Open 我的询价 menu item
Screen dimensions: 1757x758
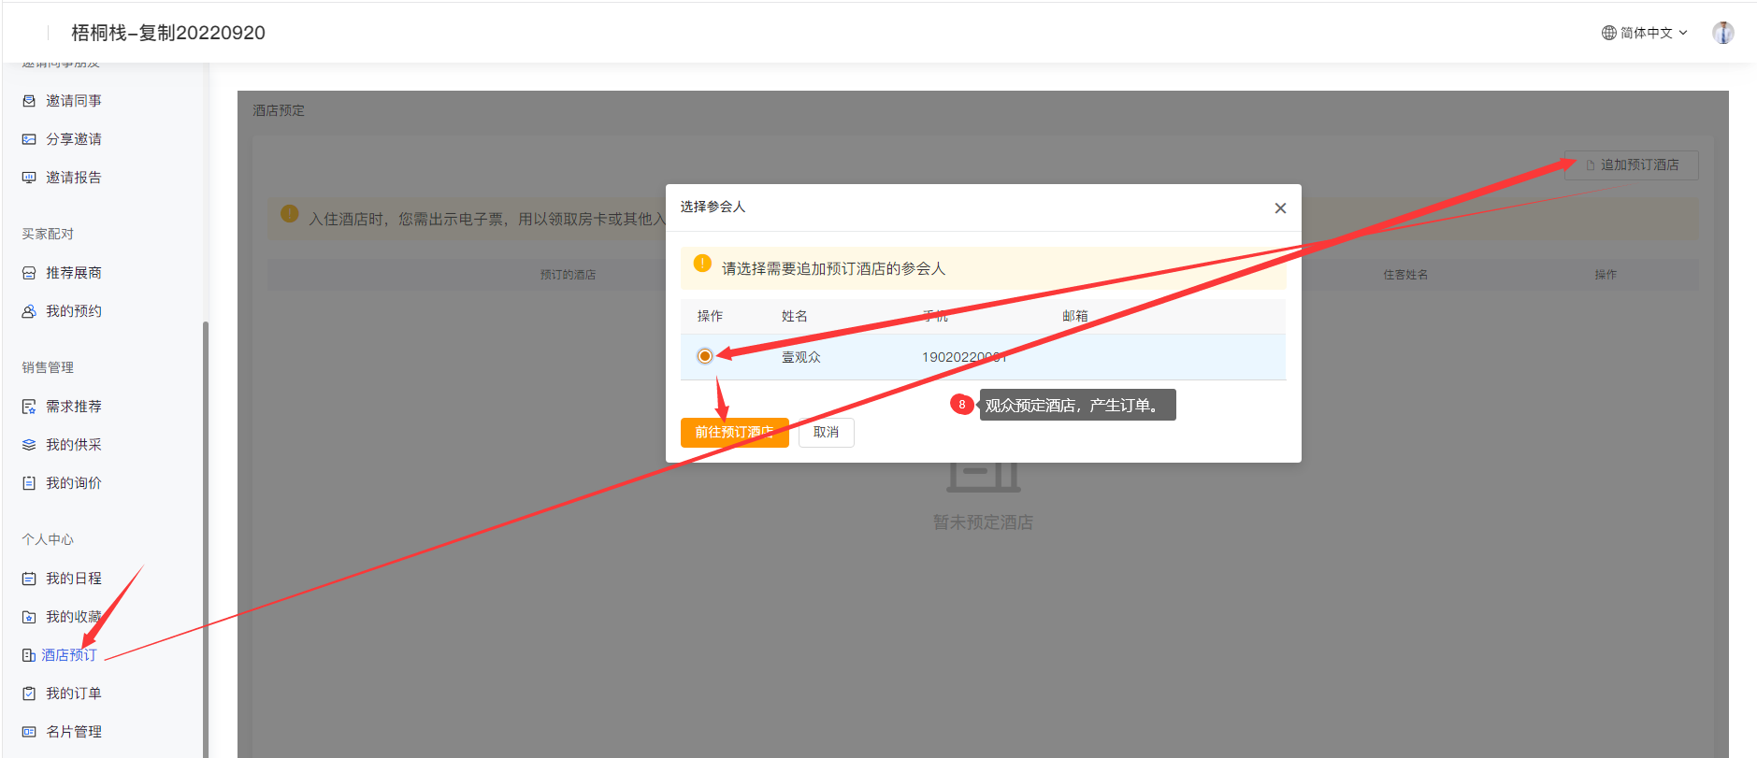(x=74, y=483)
